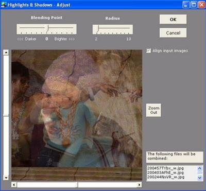Click the right arrow of horizontal scrollbar

[140, 185]
